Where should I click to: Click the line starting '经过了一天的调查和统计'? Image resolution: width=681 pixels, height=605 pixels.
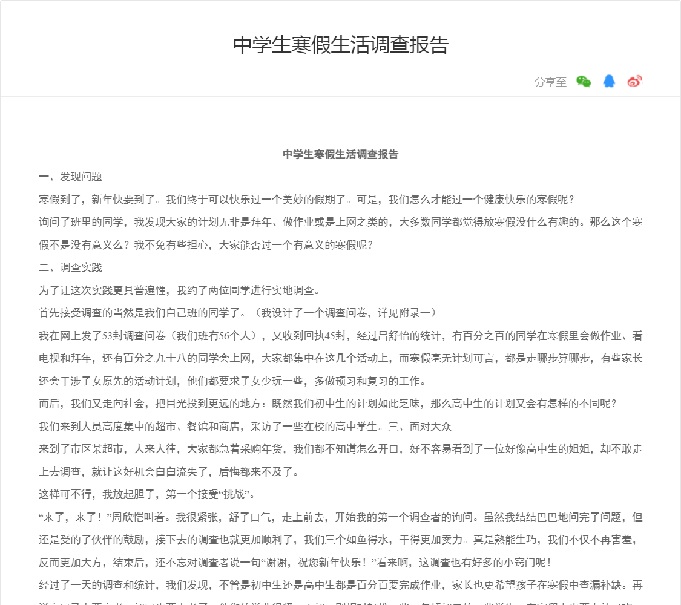340,586
